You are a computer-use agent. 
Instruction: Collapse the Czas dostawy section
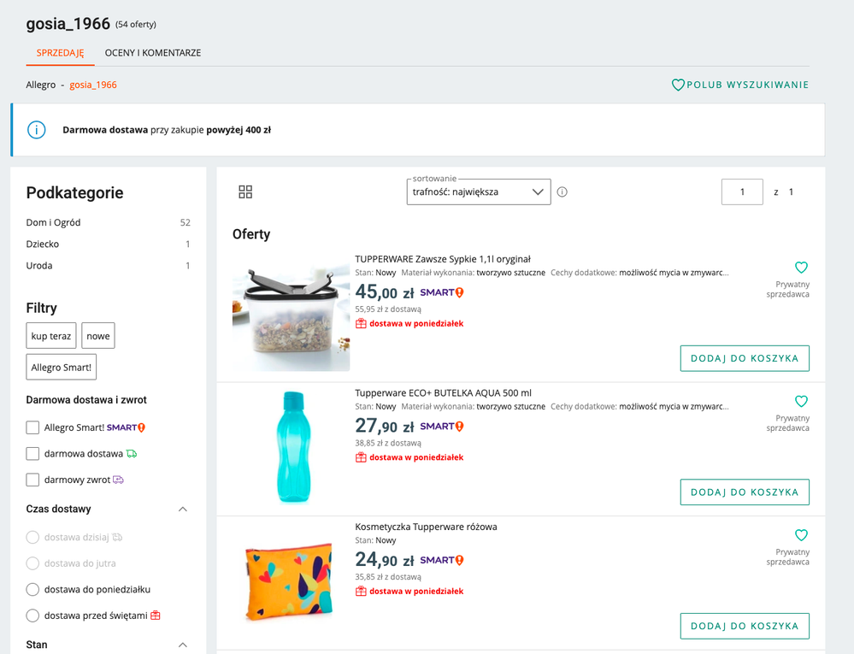[x=183, y=510]
